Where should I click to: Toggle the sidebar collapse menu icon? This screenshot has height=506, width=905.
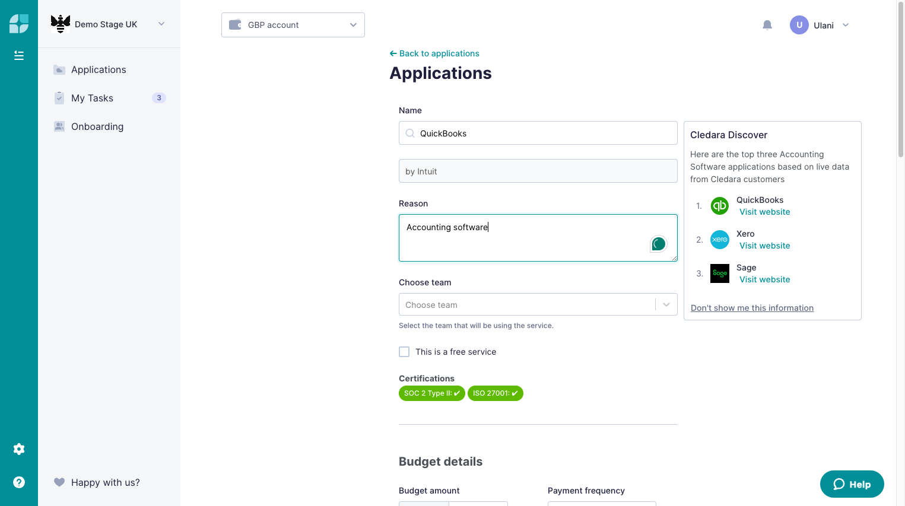(19, 55)
